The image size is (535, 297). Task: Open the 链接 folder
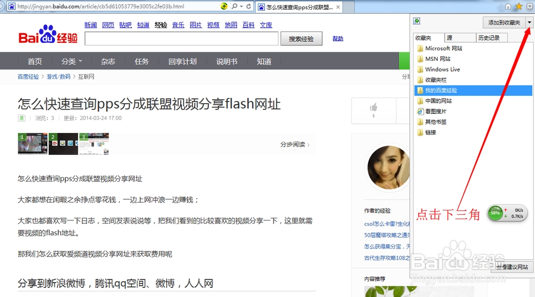(426, 132)
